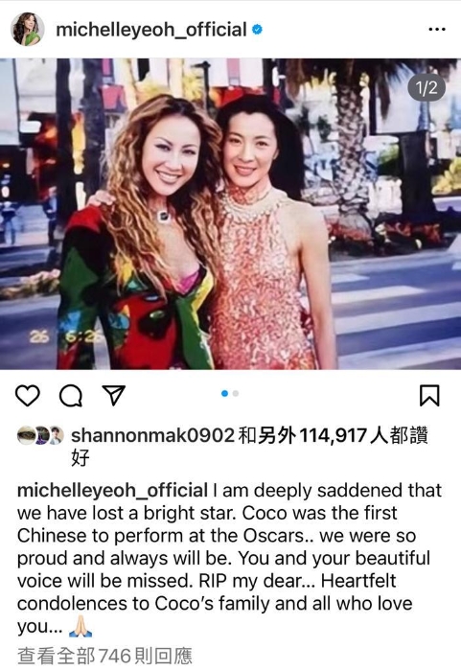This screenshot has width=461, height=671.
Task: Open three-dot more options menu
Action: [437, 29]
